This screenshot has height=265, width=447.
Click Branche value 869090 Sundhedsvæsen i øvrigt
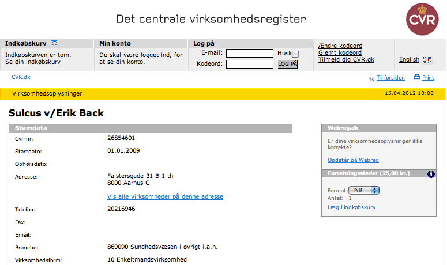(163, 247)
